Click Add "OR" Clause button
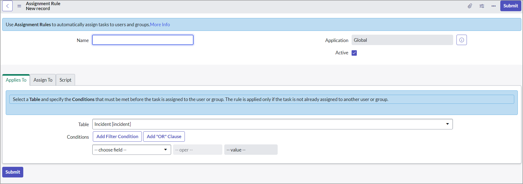The width and height of the screenshot is (523, 184). 164,136
